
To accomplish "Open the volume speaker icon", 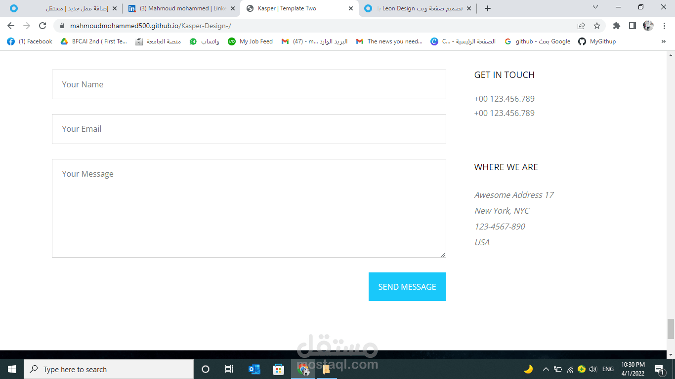I will 592,369.
